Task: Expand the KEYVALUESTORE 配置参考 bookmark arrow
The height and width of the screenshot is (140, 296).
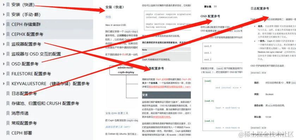Action: (4, 83)
